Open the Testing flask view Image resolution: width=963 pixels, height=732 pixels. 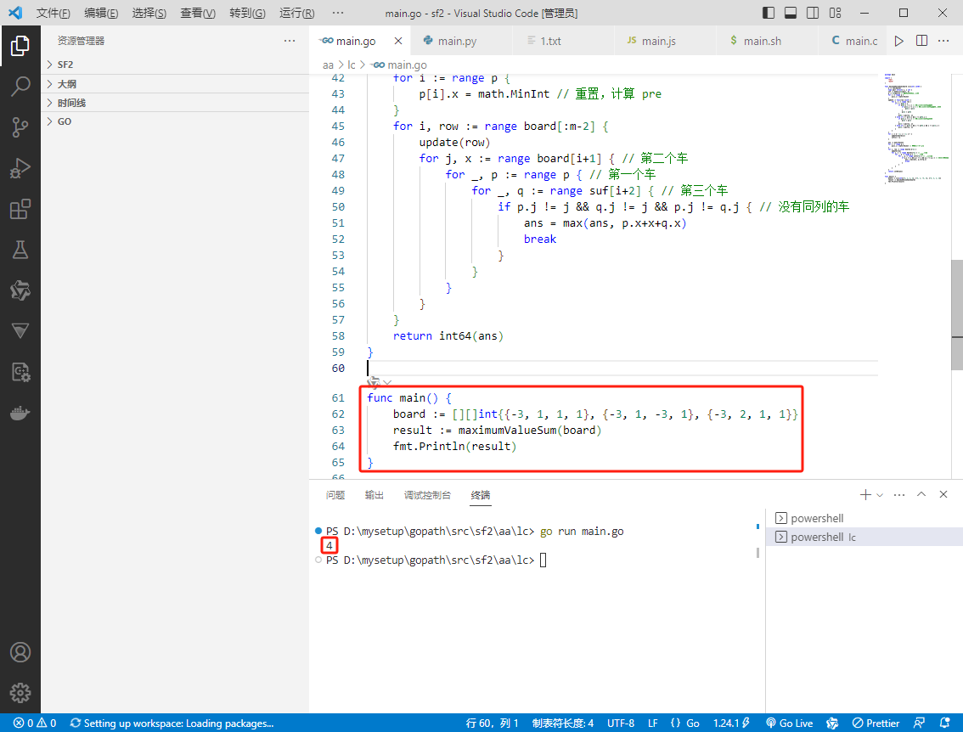coord(20,250)
